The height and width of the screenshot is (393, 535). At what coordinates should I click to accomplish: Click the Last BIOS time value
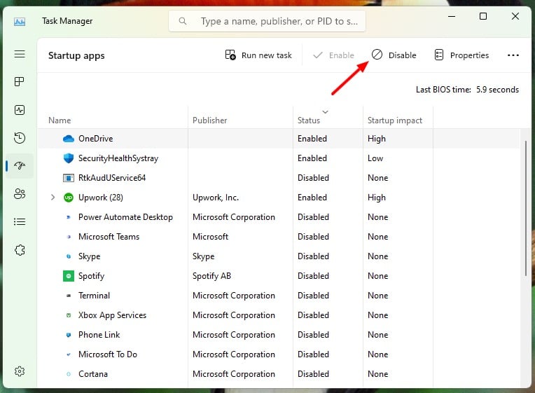point(497,90)
